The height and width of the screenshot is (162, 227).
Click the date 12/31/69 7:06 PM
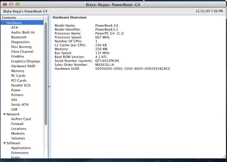209,11
